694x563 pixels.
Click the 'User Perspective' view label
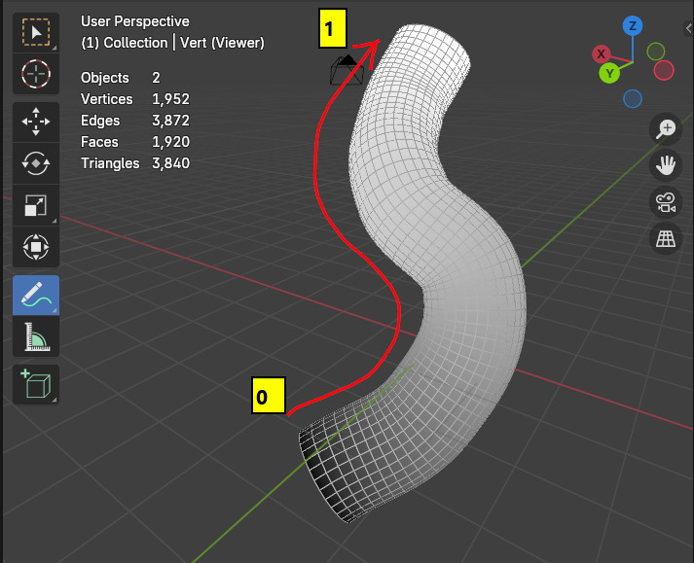point(135,21)
